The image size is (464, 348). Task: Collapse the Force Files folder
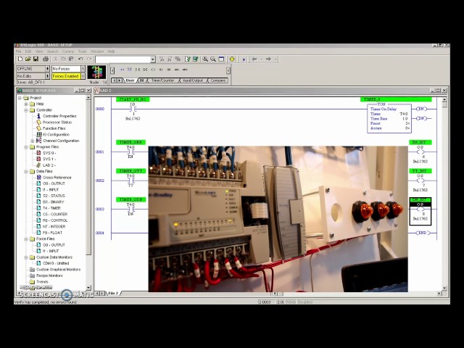[26, 239]
